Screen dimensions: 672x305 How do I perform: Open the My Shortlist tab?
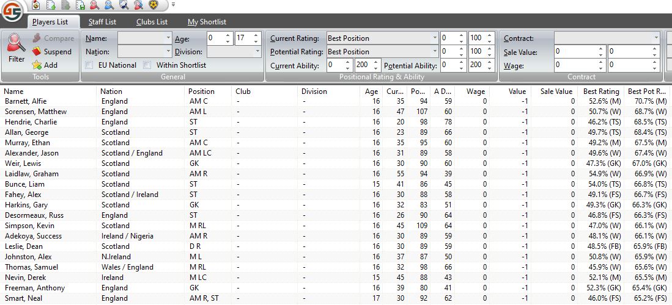coord(207,22)
